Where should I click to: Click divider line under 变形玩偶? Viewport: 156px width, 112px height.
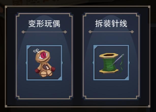coord(44,32)
